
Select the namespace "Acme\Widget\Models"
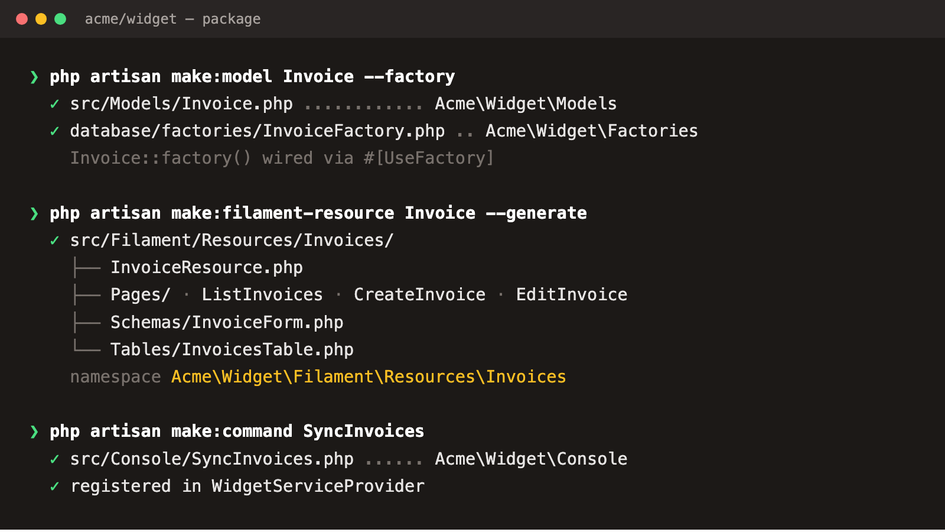click(526, 104)
